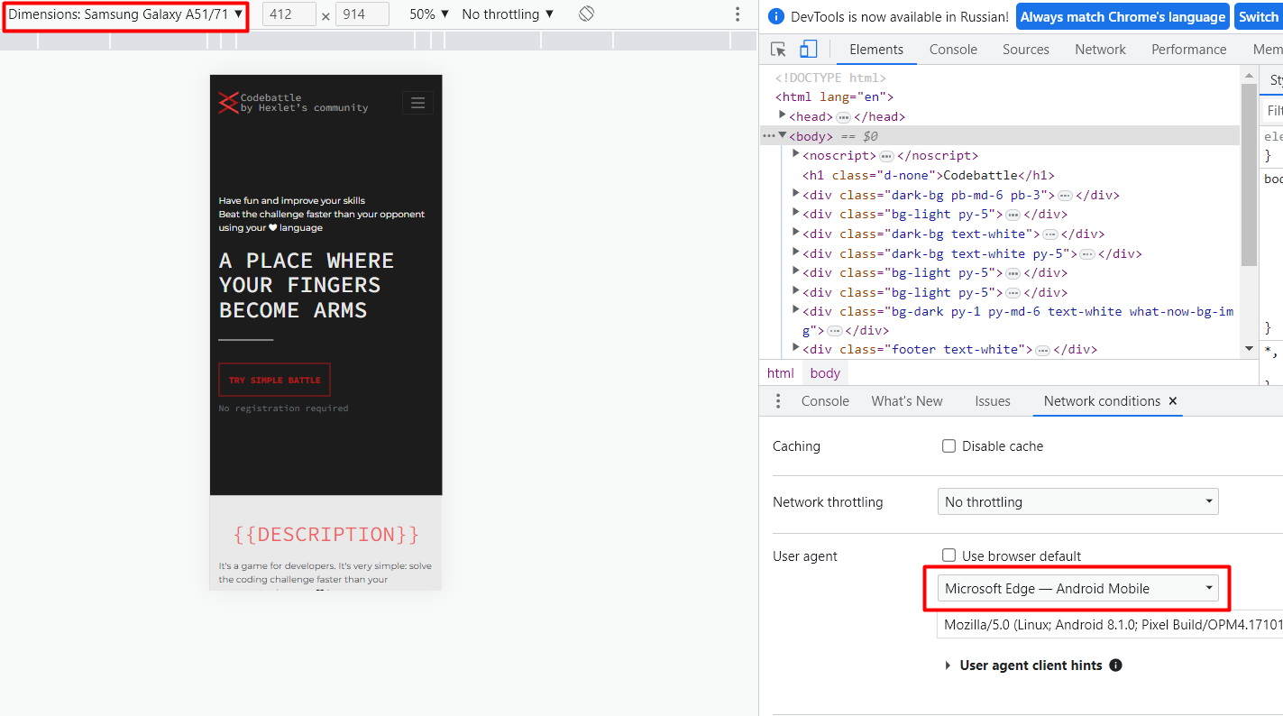Viewport: 1283px width, 716px height.
Task: Expand the head element node
Action: 783,115
